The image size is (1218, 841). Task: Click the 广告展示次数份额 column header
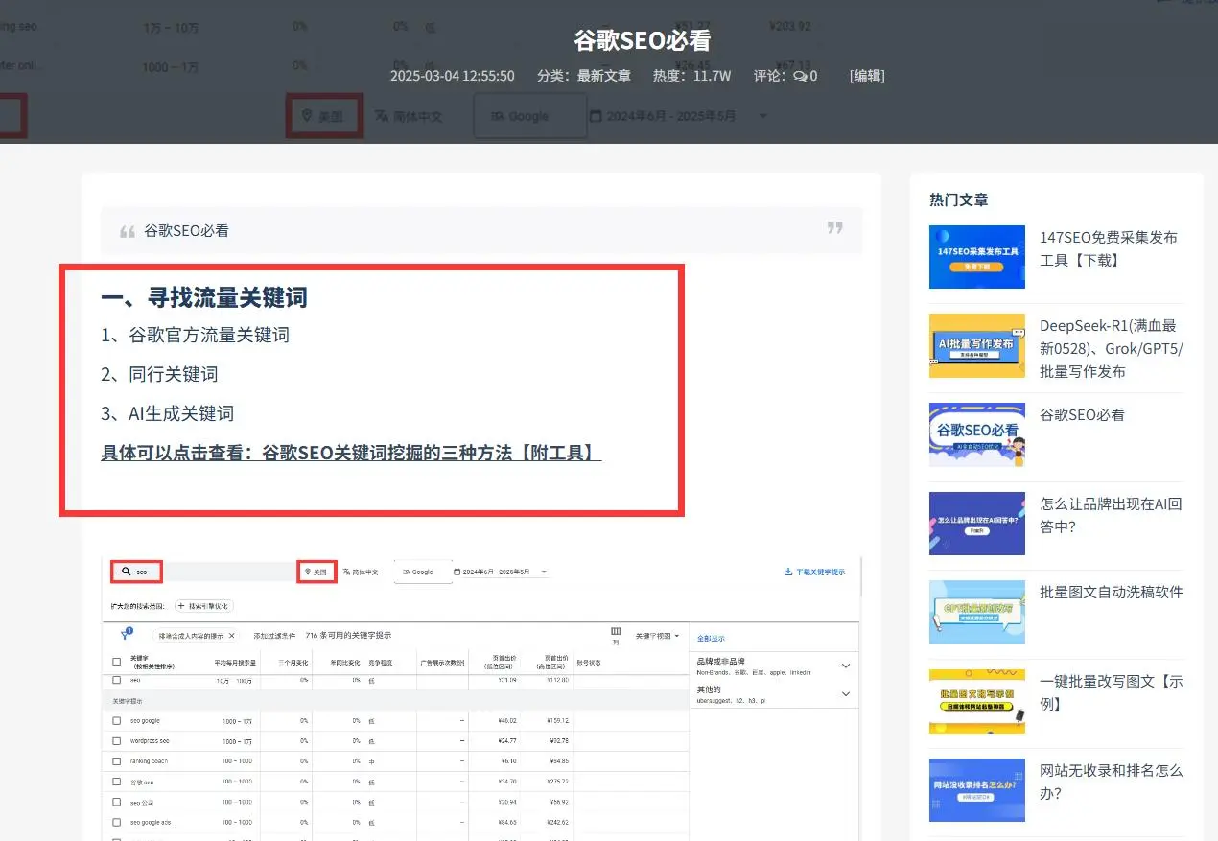[441, 663]
